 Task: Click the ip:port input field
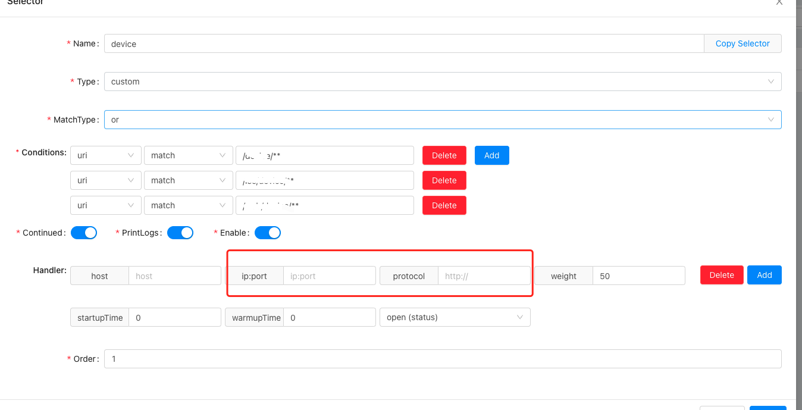click(x=330, y=276)
